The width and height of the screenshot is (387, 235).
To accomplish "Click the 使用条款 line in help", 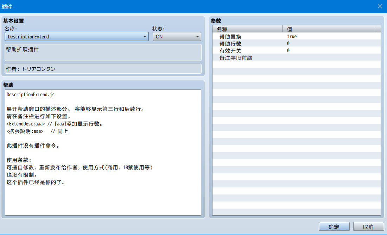I will (19, 160).
